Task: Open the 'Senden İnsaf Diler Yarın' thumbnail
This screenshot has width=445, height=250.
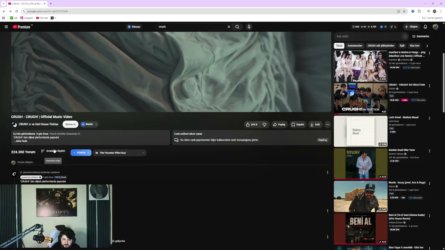Action: tap(361, 164)
